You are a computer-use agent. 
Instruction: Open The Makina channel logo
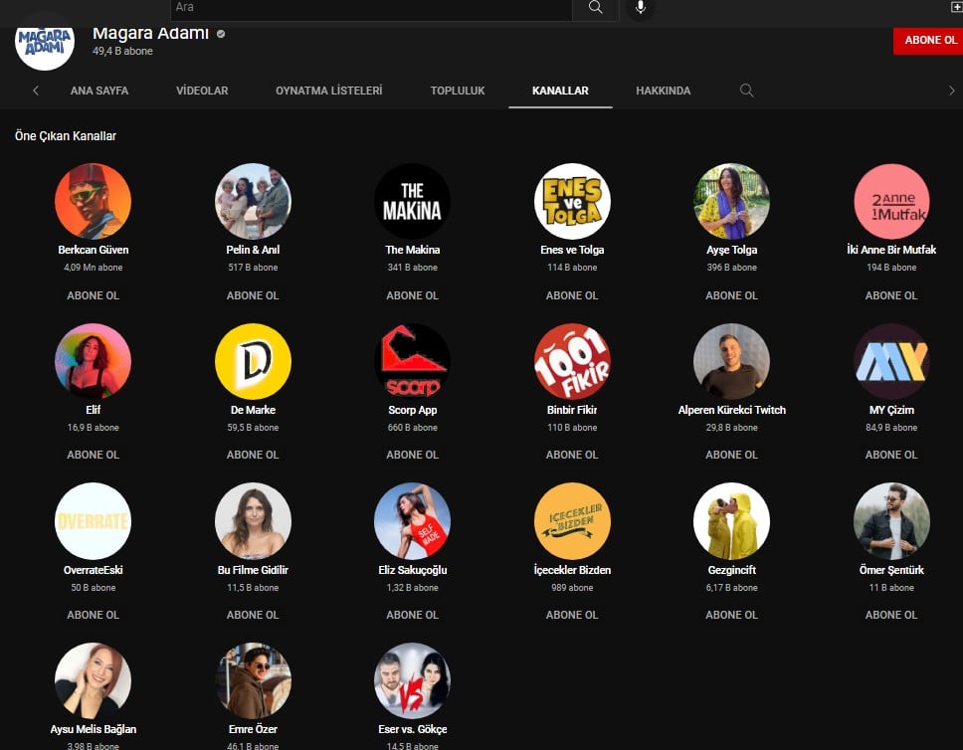click(x=412, y=201)
